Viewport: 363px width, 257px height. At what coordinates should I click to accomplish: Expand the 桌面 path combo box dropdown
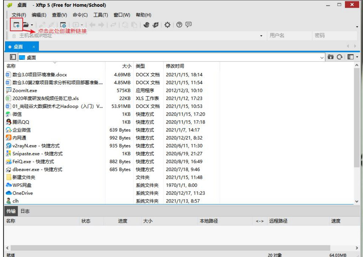322,58
